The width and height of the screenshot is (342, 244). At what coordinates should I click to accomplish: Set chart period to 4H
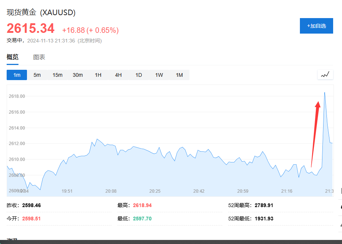(118, 75)
